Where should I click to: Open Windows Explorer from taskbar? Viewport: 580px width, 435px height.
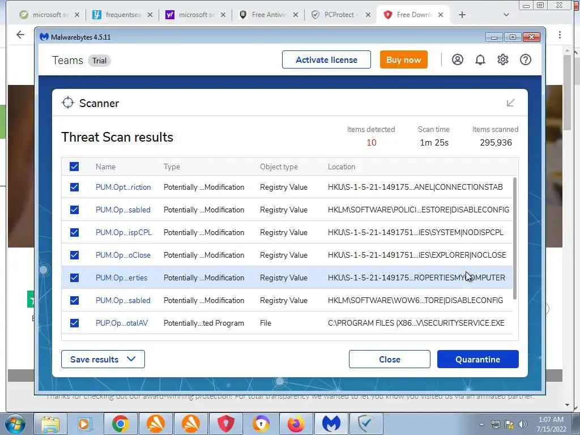(x=50, y=424)
